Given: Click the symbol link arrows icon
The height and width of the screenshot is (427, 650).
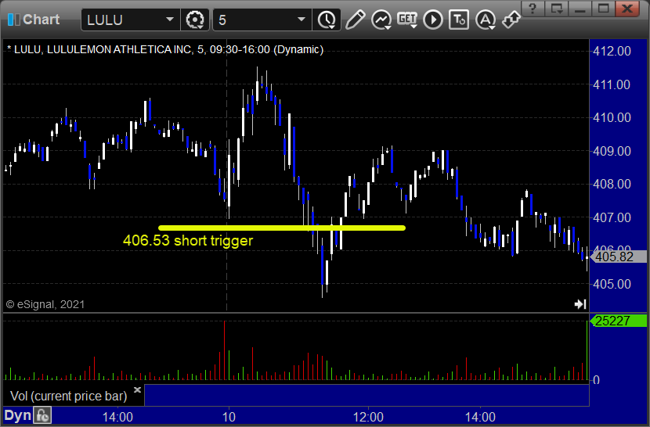Looking at the screenshot, I should (511, 20).
